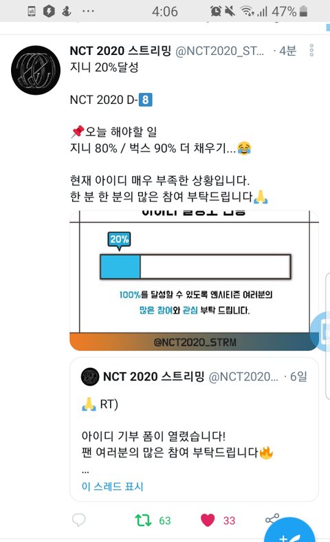Viewport: 330px width, 542px height.
Task: Tap the green retweet arrows icon
Action: point(143,520)
